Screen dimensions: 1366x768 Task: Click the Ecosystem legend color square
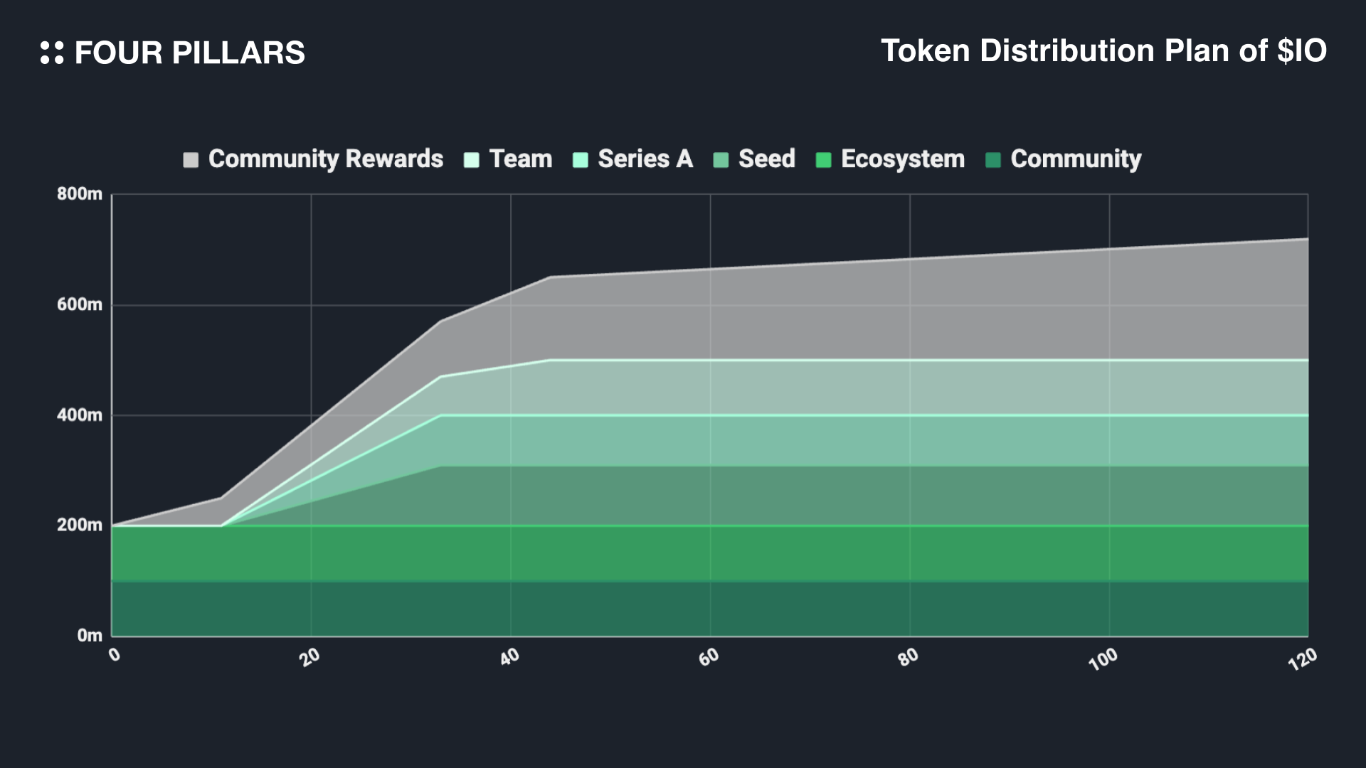823,159
